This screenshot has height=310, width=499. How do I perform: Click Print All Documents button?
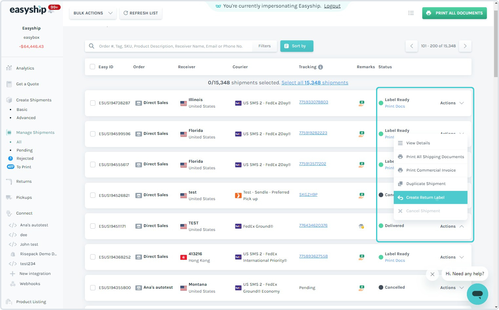(x=454, y=13)
